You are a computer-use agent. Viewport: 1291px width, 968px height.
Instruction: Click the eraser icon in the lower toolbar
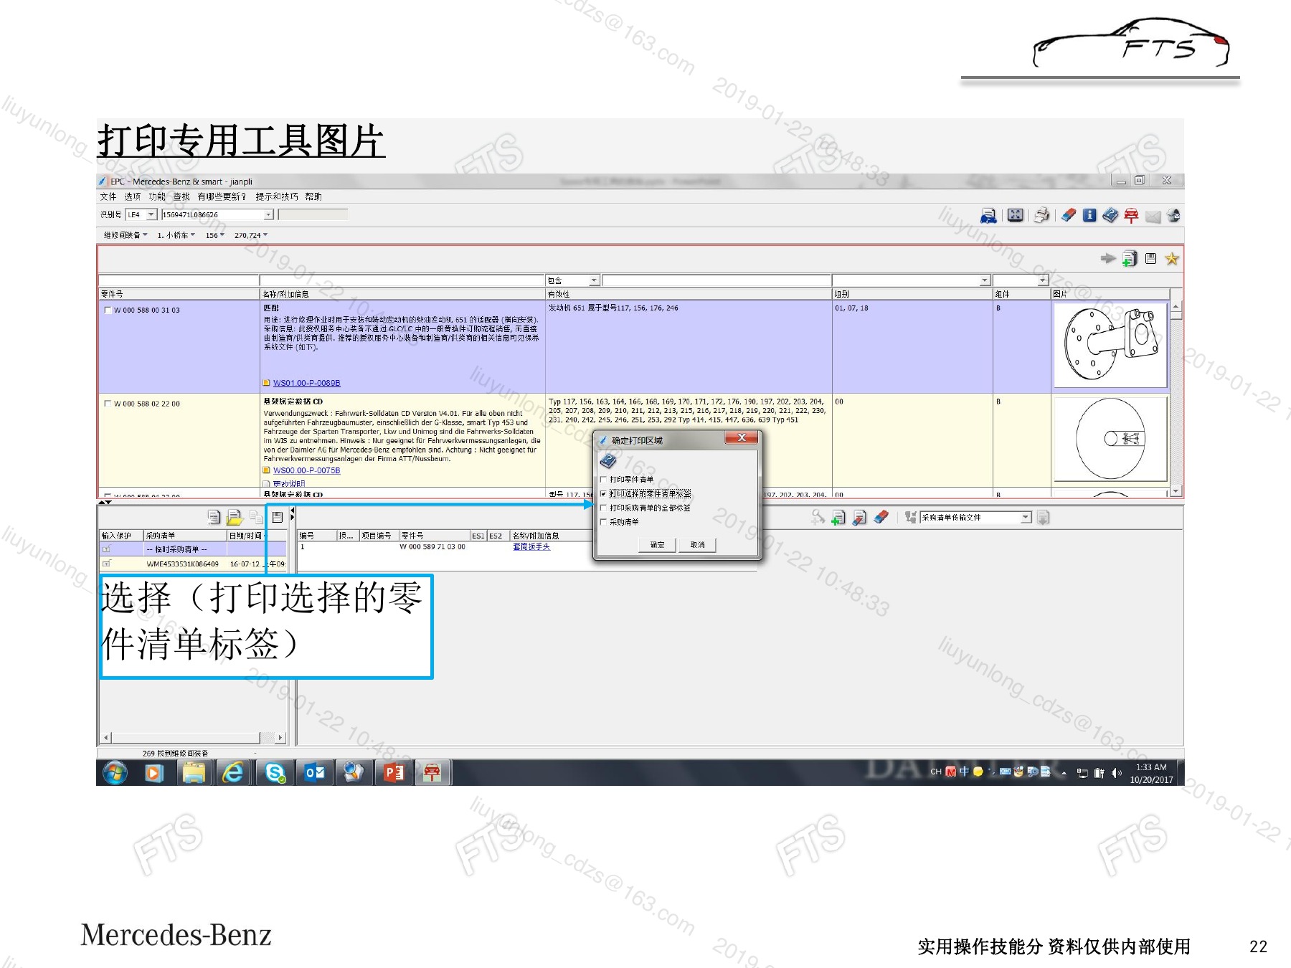click(881, 516)
